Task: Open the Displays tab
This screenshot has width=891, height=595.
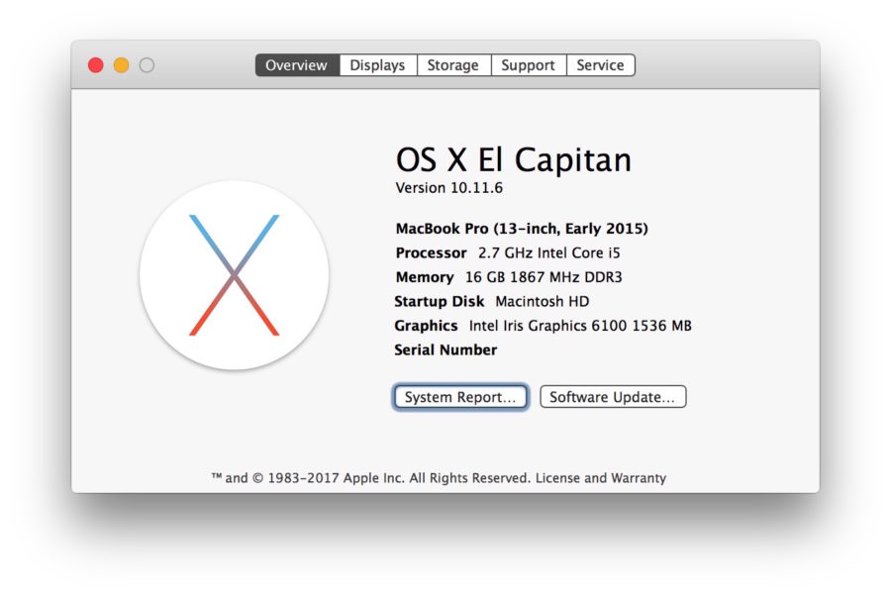Action: pyautogui.click(x=378, y=65)
